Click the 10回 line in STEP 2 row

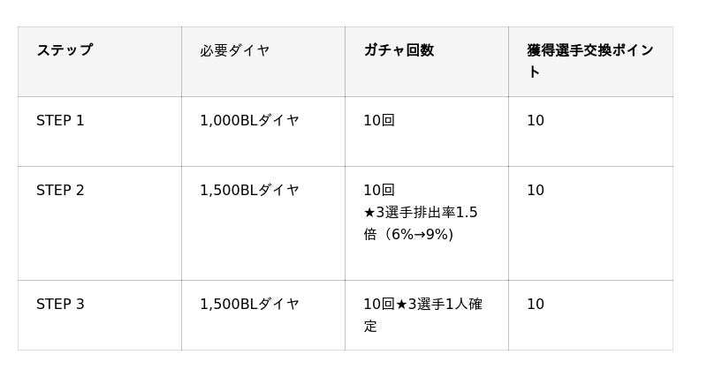tap(379, 191)
